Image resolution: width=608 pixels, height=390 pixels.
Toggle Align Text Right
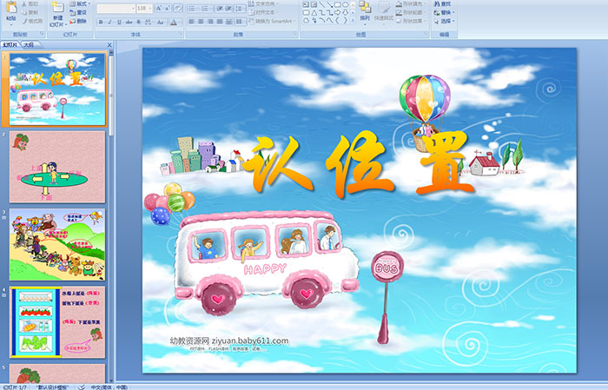pos(210,22)
